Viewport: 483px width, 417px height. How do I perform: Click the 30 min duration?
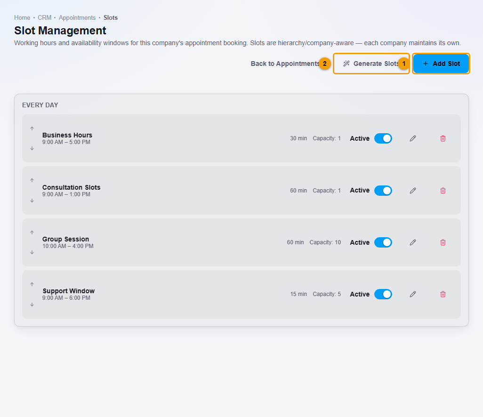tap(298, 138)
